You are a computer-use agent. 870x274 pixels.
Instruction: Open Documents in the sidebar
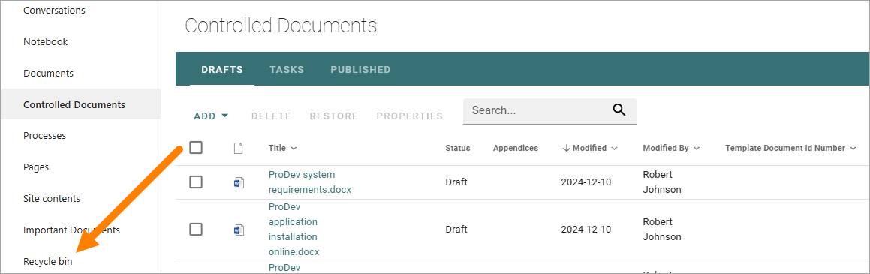click(48, 74)
